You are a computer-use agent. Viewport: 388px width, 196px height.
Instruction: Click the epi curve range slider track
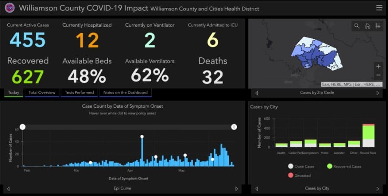pos(128,127)
